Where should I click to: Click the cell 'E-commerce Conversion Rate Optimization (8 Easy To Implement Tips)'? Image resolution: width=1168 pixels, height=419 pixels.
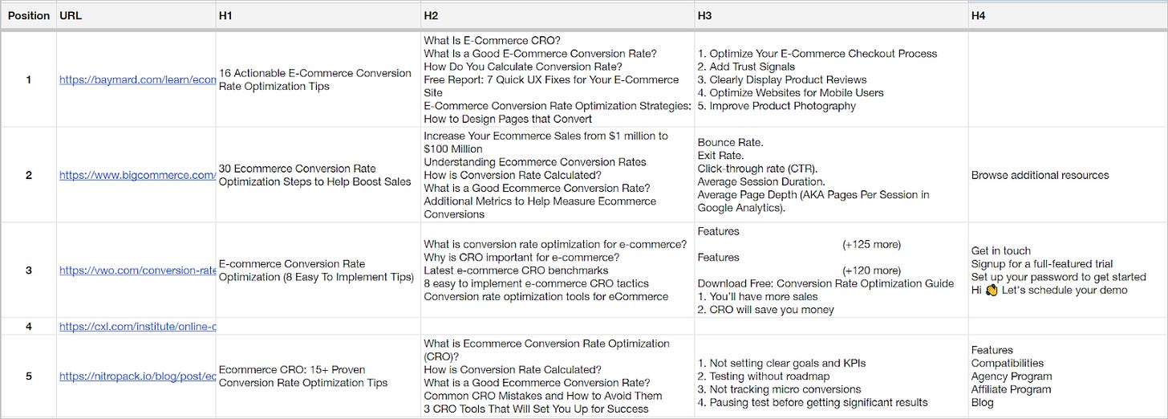coord(318,271)
